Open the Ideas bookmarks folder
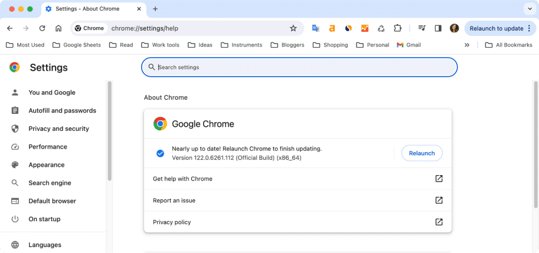Image resolution: width=539 pixels, height=253 pixels. [200, 45]
